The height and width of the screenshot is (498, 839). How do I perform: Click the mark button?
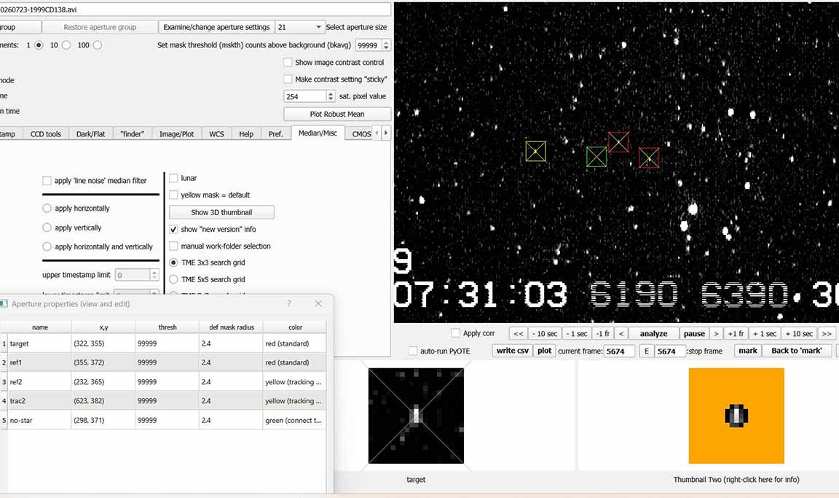click(747, 351)
